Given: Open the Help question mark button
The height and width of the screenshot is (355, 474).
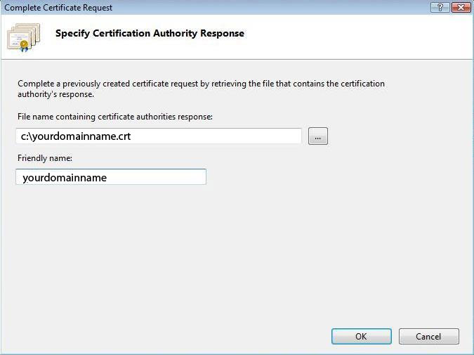Looking at the screenshot, I should click(440, 7).
